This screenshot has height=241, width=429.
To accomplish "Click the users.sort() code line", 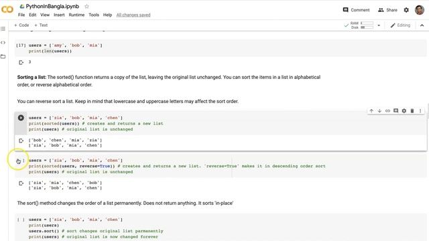I will (x=96, y=231).
